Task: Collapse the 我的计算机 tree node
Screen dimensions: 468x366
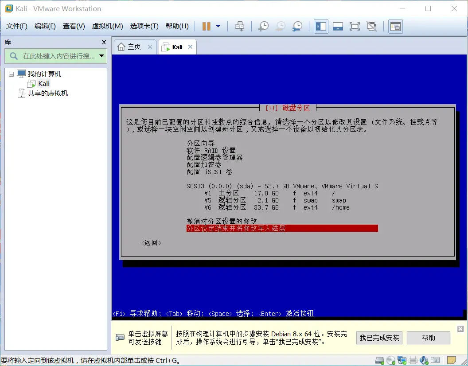Action: click(x=11, y=74)
